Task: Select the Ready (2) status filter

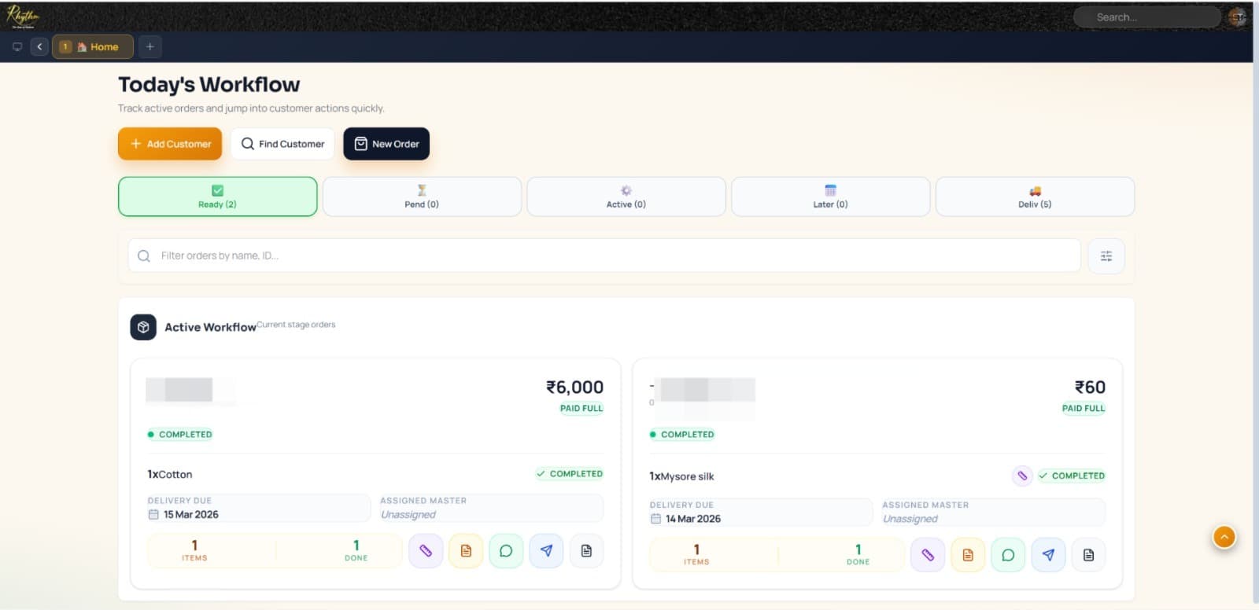Action: click(x=217, y=197)
